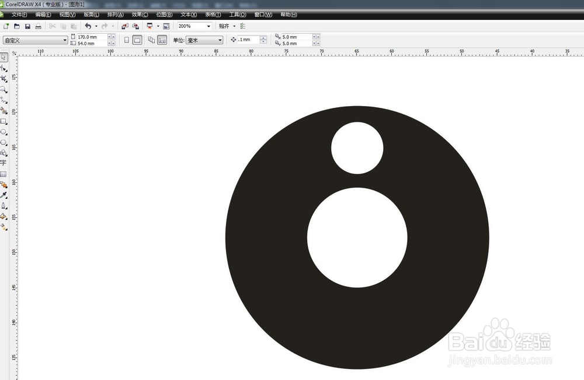Increase the 170.0 mm page width
The image size is (584, 380).
[x=113, y=37]
